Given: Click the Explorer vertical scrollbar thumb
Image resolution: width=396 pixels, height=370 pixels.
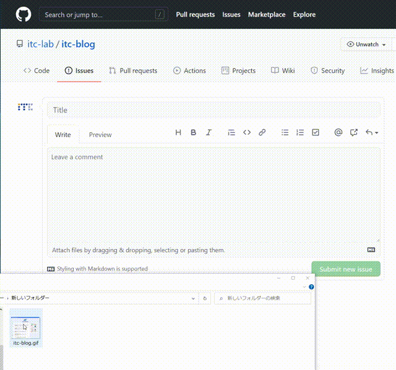Looking at the screenshot, I should (x=1, y=358).
